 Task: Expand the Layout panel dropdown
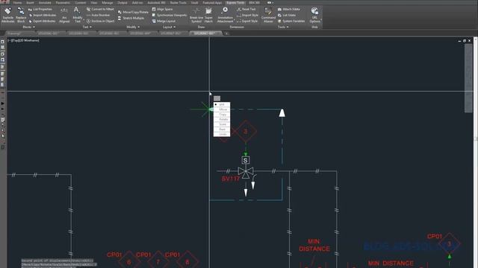coord(169,27)
